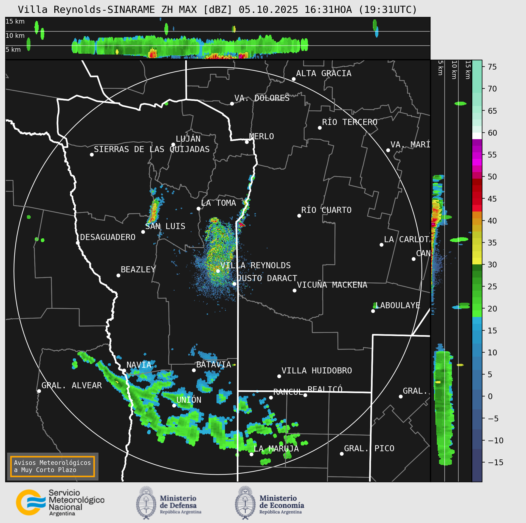This screenshot has width=526, height=523.
Task: Click the VICUÑA MACKENA city label
Action: (x=332, y=285)
